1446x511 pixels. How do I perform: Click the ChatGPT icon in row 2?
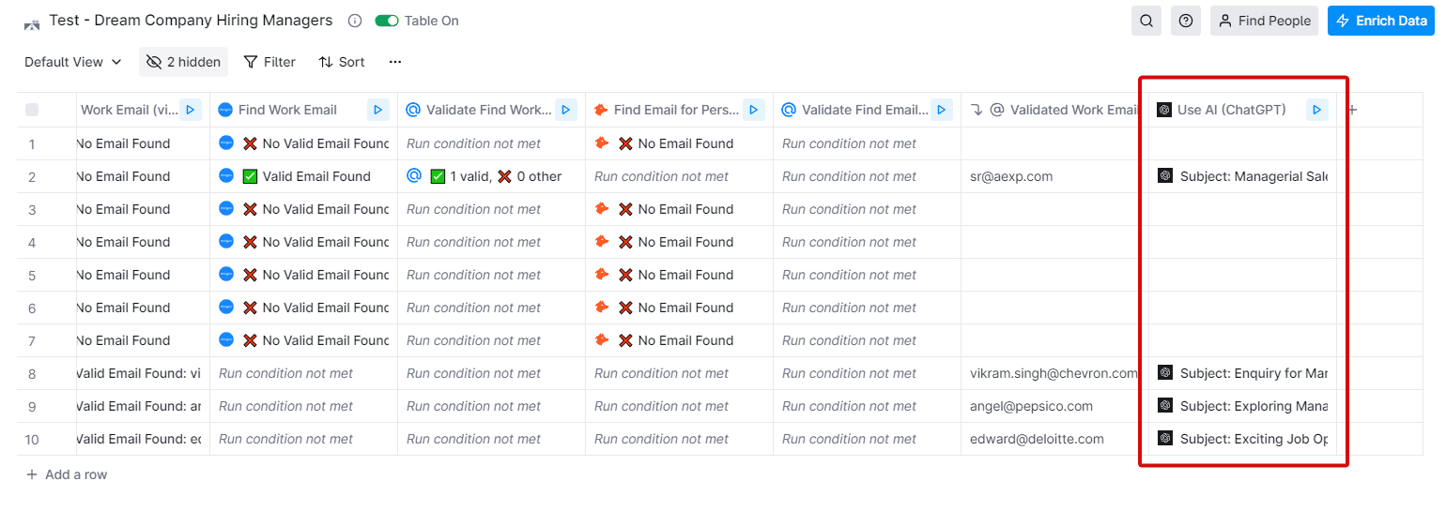[x=1165, y=175]
